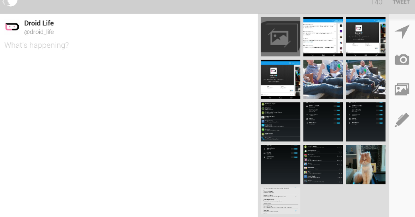Select the fluffy cat photo thumbnail
This screenshot has height=217, width=415.
366,164
